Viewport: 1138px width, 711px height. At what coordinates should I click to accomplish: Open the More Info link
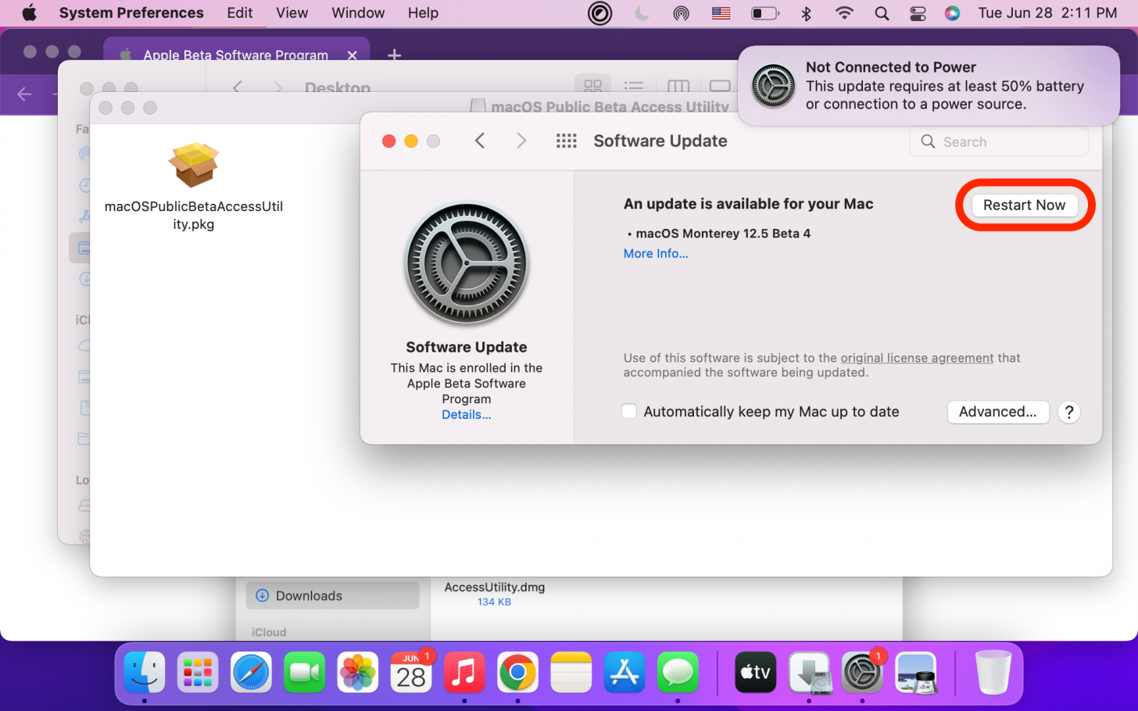point(656,253)
